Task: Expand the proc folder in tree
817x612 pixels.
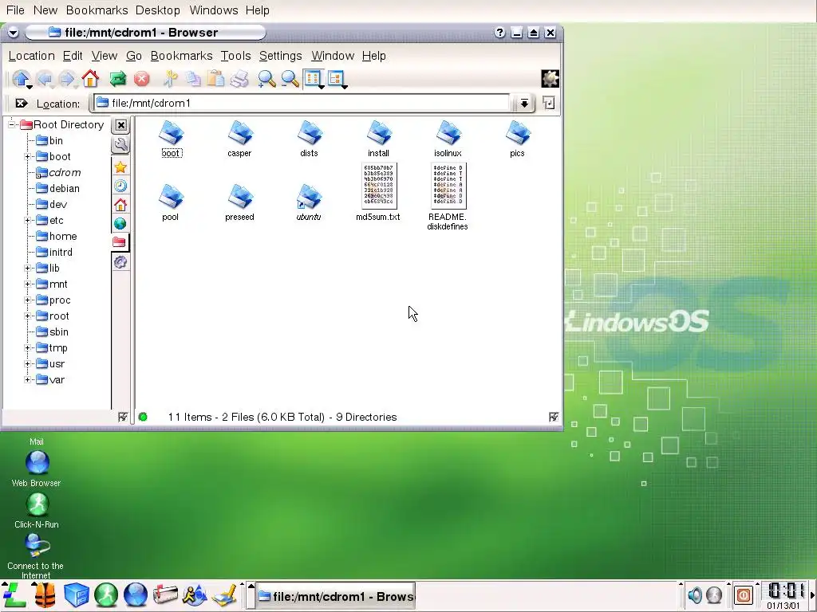Action: coord(28,300)
